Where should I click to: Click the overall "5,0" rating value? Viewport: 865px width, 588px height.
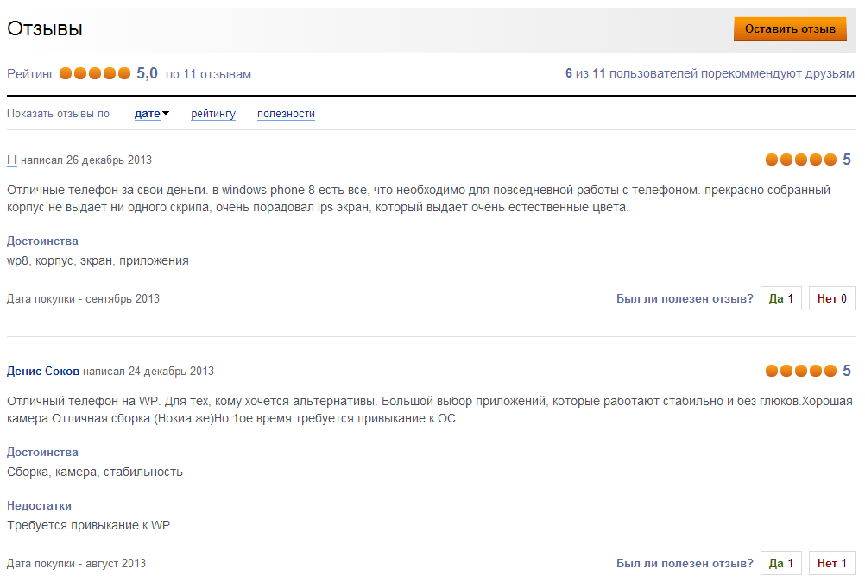click(x=147, y=74)
